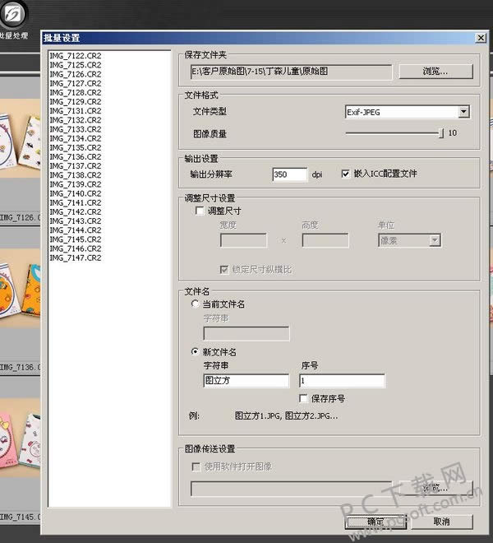Toggle the 嵌入ICC配置文件 checkbox
493x543 pixels.
[346, 174]
